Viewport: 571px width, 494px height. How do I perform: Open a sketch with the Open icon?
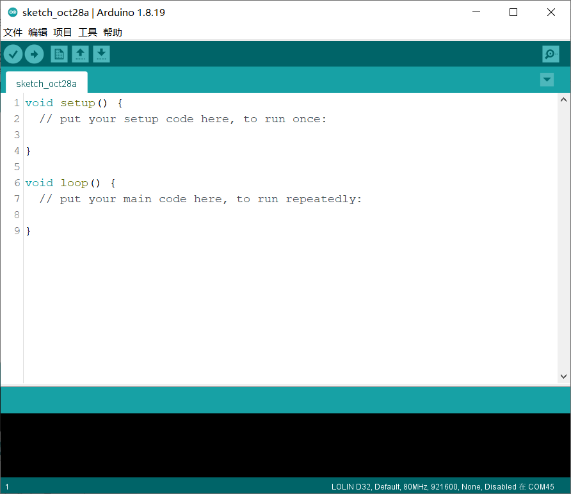(80, 54)
